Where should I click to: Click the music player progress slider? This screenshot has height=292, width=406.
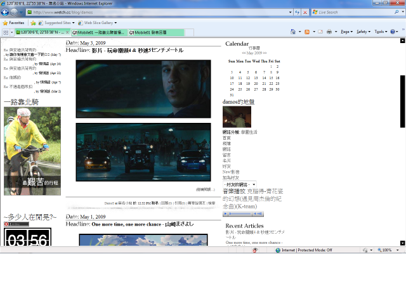pyautogui.click(x=240, y=213)
